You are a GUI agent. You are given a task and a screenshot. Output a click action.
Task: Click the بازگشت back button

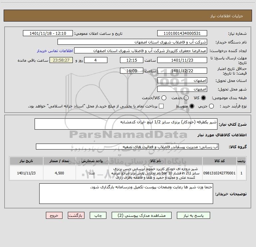(x=76, y=216)
